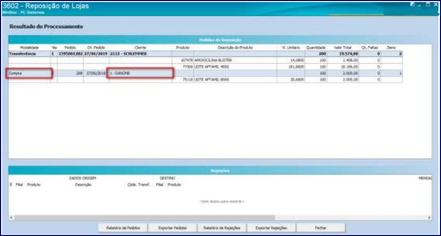Click the Valor Total column header
The height and width of the screenshot is (236, 441).
pos(343,48)
